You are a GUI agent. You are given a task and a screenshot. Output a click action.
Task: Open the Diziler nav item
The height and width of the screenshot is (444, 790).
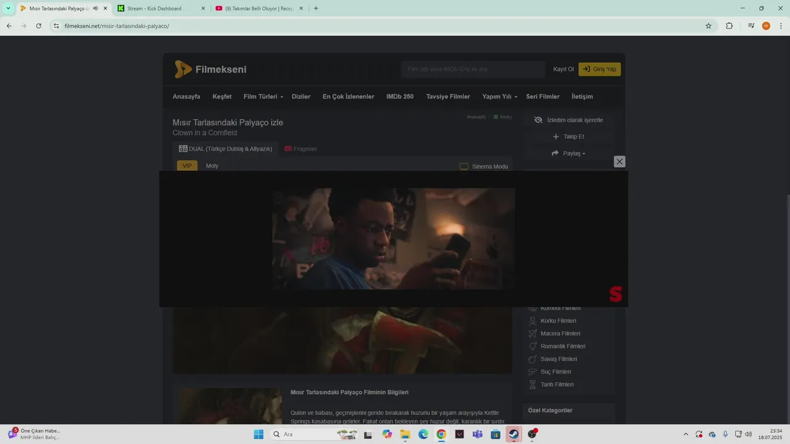click(301, 97)
